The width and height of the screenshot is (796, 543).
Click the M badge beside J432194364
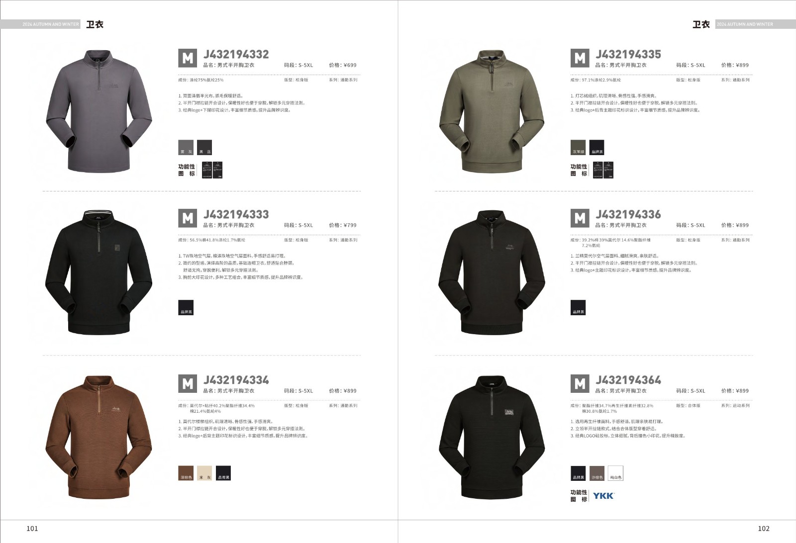tap(580, 384)
